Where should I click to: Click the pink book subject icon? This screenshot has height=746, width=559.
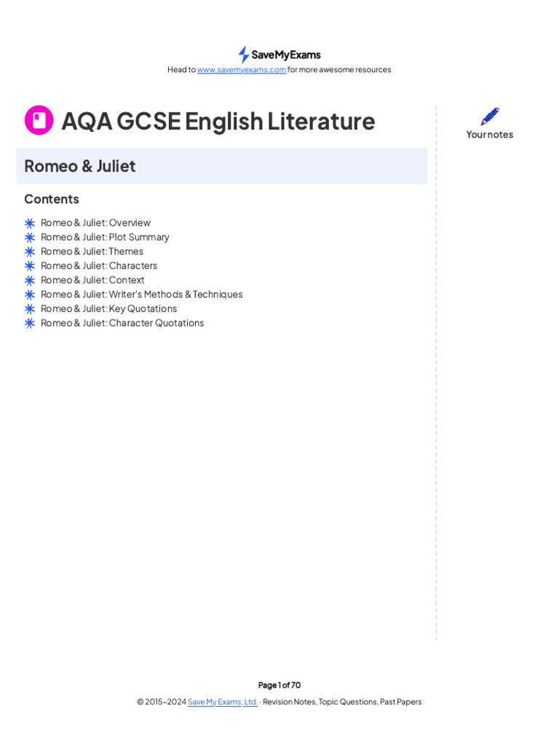click(x=39, y=120)
